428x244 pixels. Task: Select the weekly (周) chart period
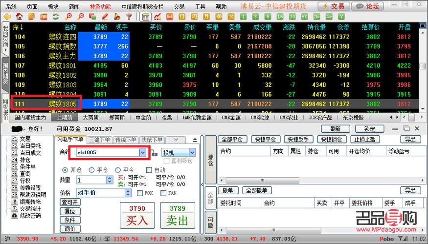(194, 17)
